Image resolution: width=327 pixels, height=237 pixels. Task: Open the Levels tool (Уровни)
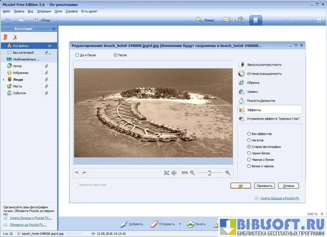[253, 91]
